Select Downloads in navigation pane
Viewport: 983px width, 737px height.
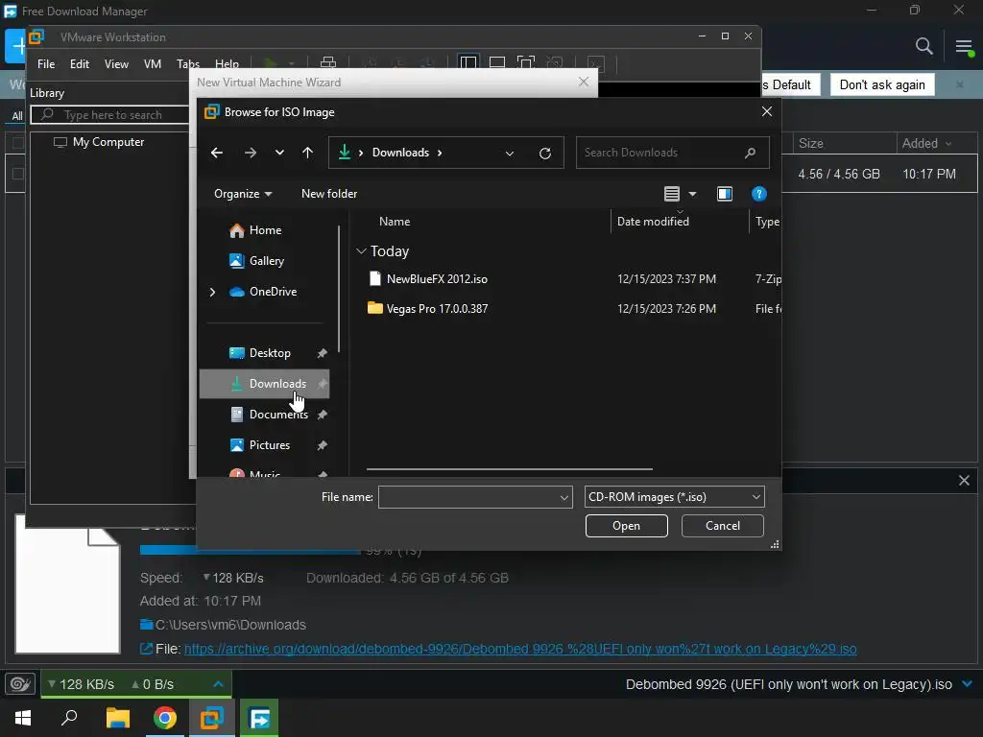click(x=265, y=384)
